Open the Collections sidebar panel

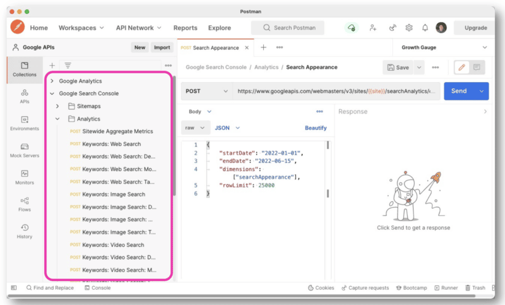pyautogui.click(x=25, y=69)
